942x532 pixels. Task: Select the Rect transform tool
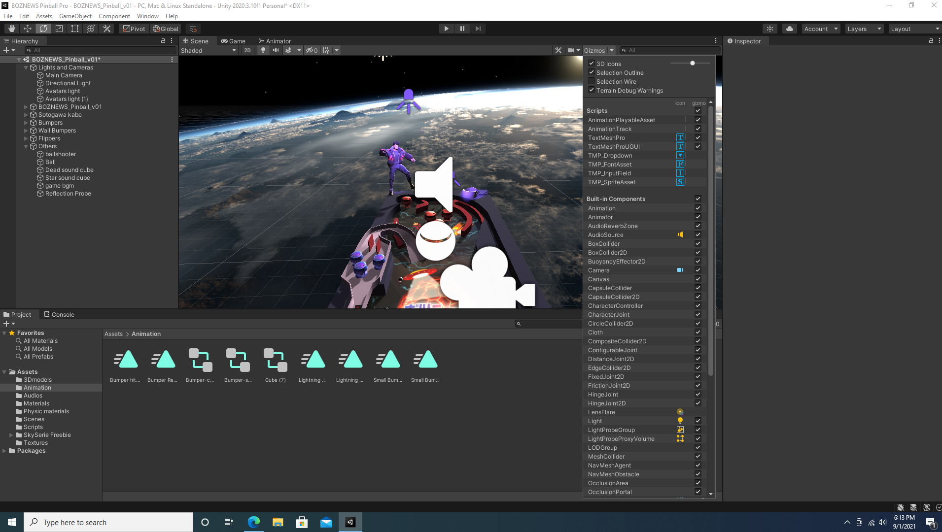click(75, 29)
